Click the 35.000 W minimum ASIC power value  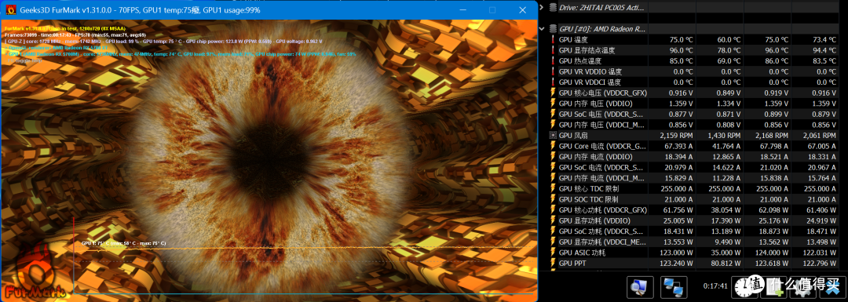[727, 253]
